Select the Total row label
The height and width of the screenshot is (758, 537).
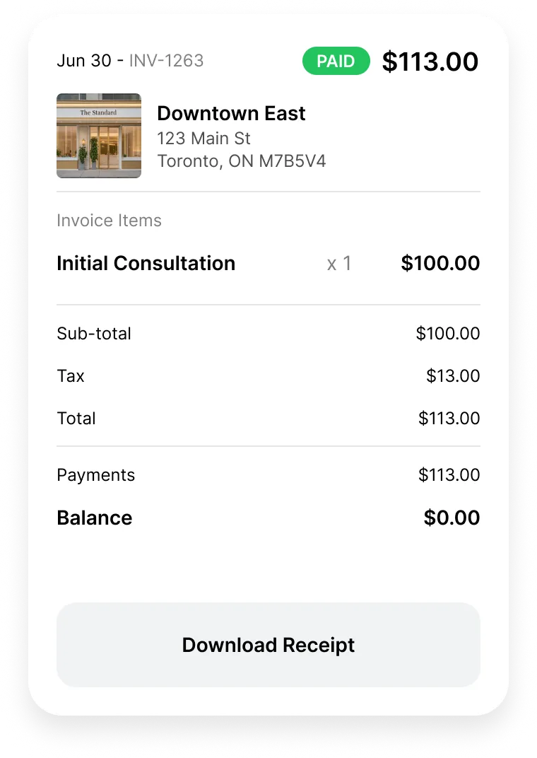pos(76,419)
